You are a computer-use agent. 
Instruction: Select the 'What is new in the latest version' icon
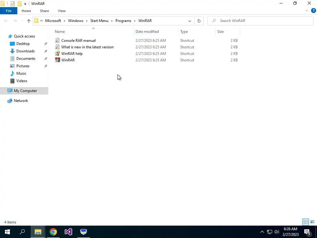[57, 47]
